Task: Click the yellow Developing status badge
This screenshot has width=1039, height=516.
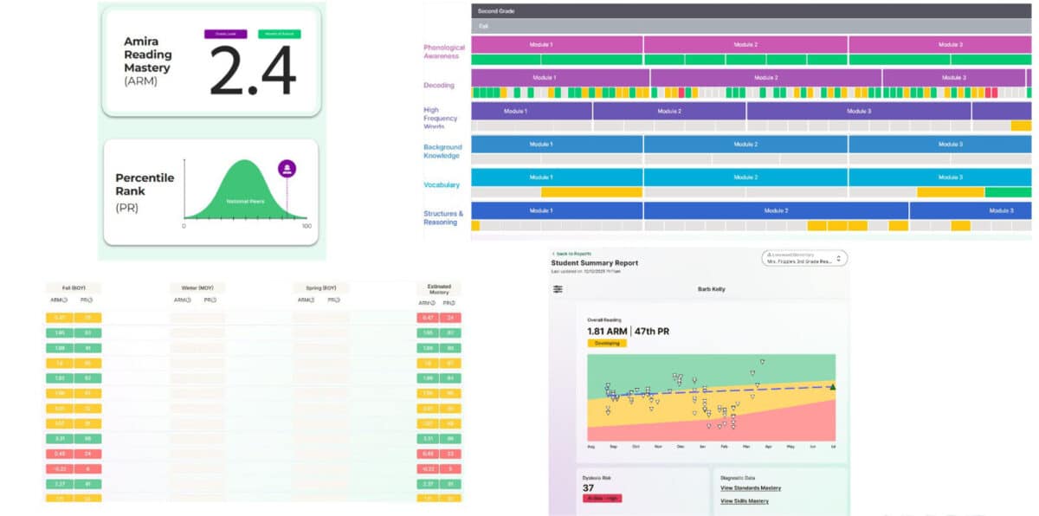Action: (x=607, y=343)
